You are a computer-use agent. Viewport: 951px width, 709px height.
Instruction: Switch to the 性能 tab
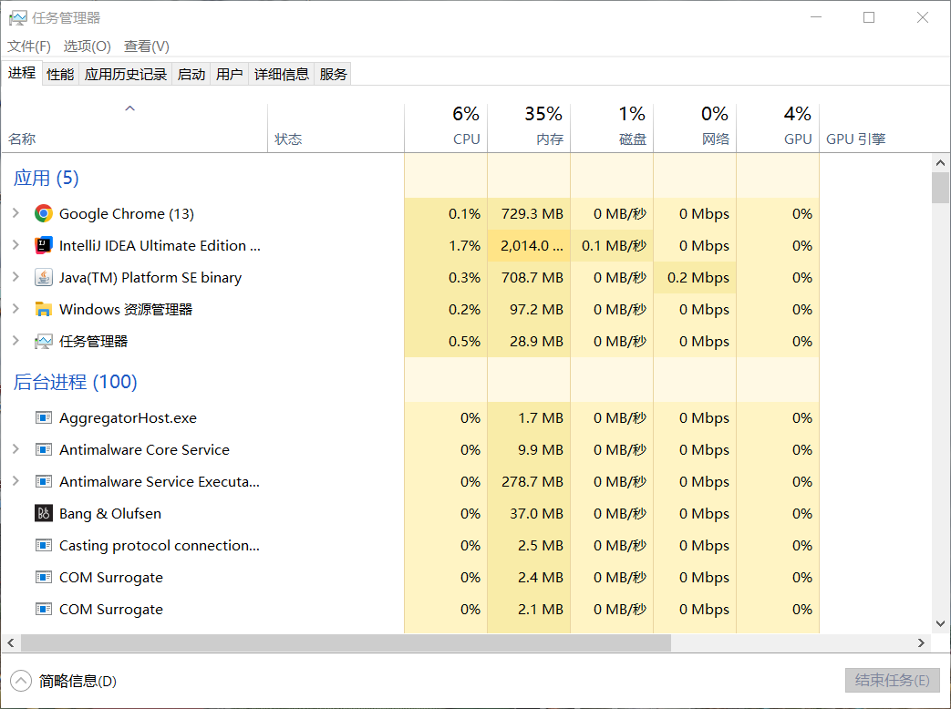pos(60,75)
